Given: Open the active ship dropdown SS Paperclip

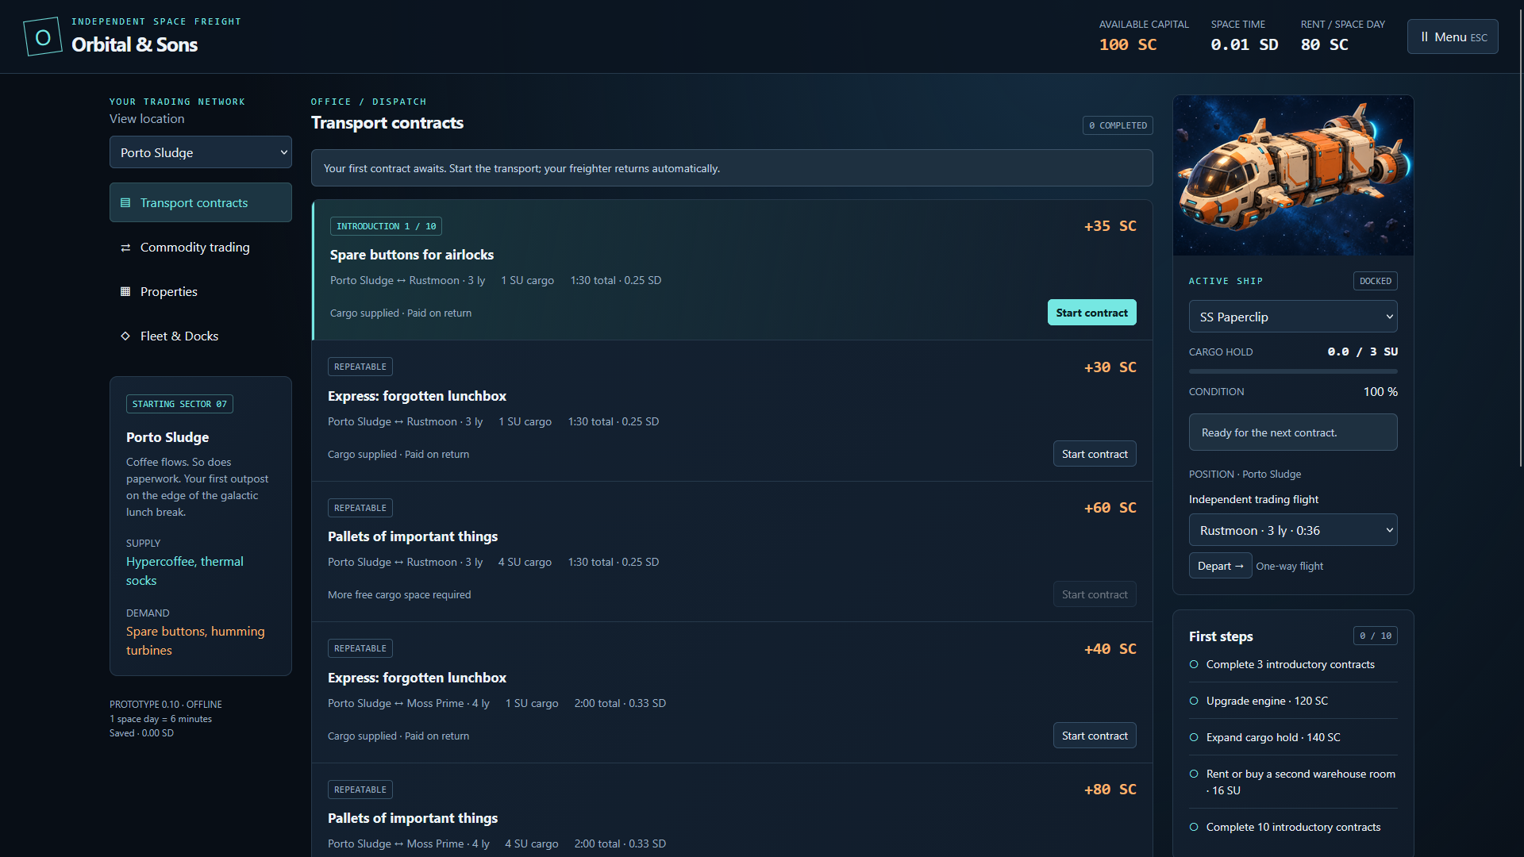Looking at the screenshot, I should pyautogui.click(x=1293, y=317).
